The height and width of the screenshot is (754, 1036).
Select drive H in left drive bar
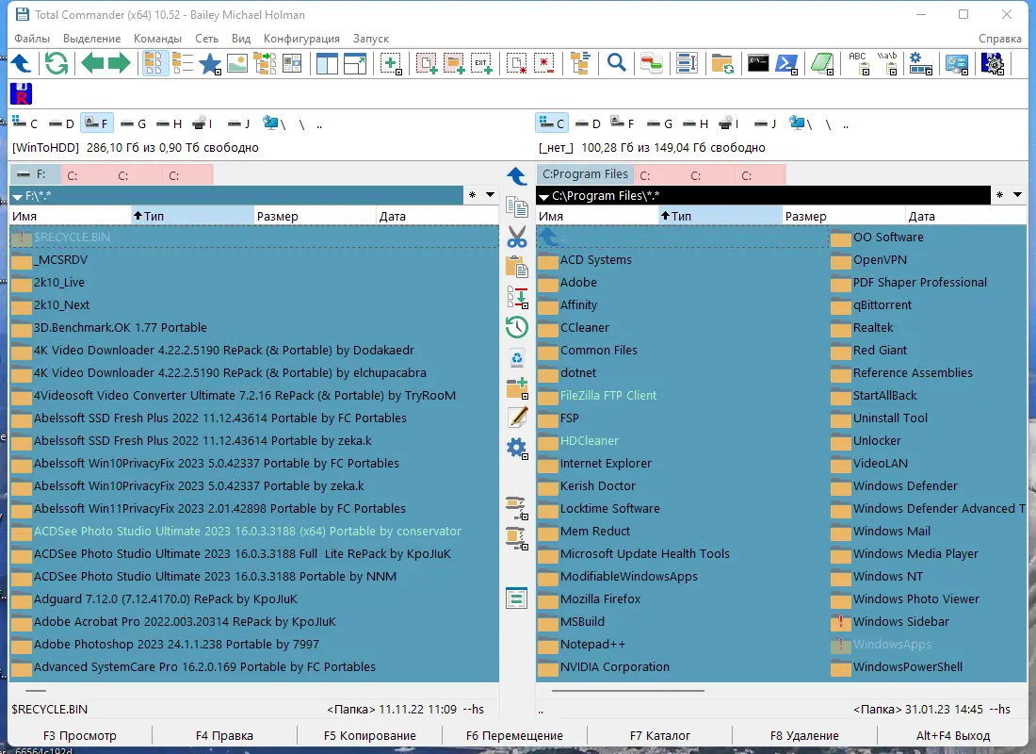[169, 123]
